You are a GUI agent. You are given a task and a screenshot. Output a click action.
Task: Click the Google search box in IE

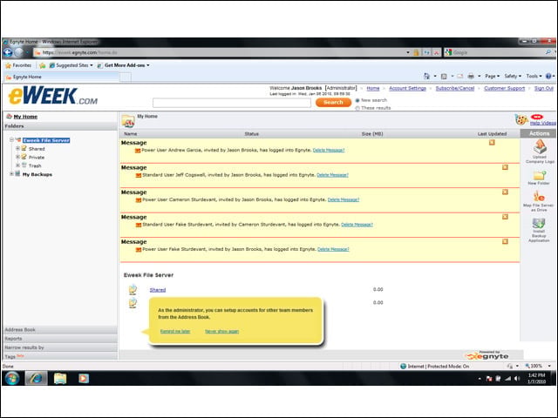495,52
